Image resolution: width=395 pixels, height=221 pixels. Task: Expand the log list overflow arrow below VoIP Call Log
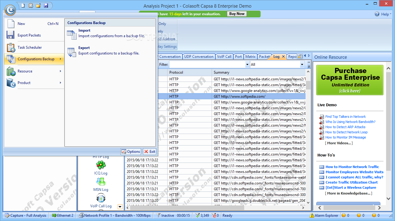point(120,207)
